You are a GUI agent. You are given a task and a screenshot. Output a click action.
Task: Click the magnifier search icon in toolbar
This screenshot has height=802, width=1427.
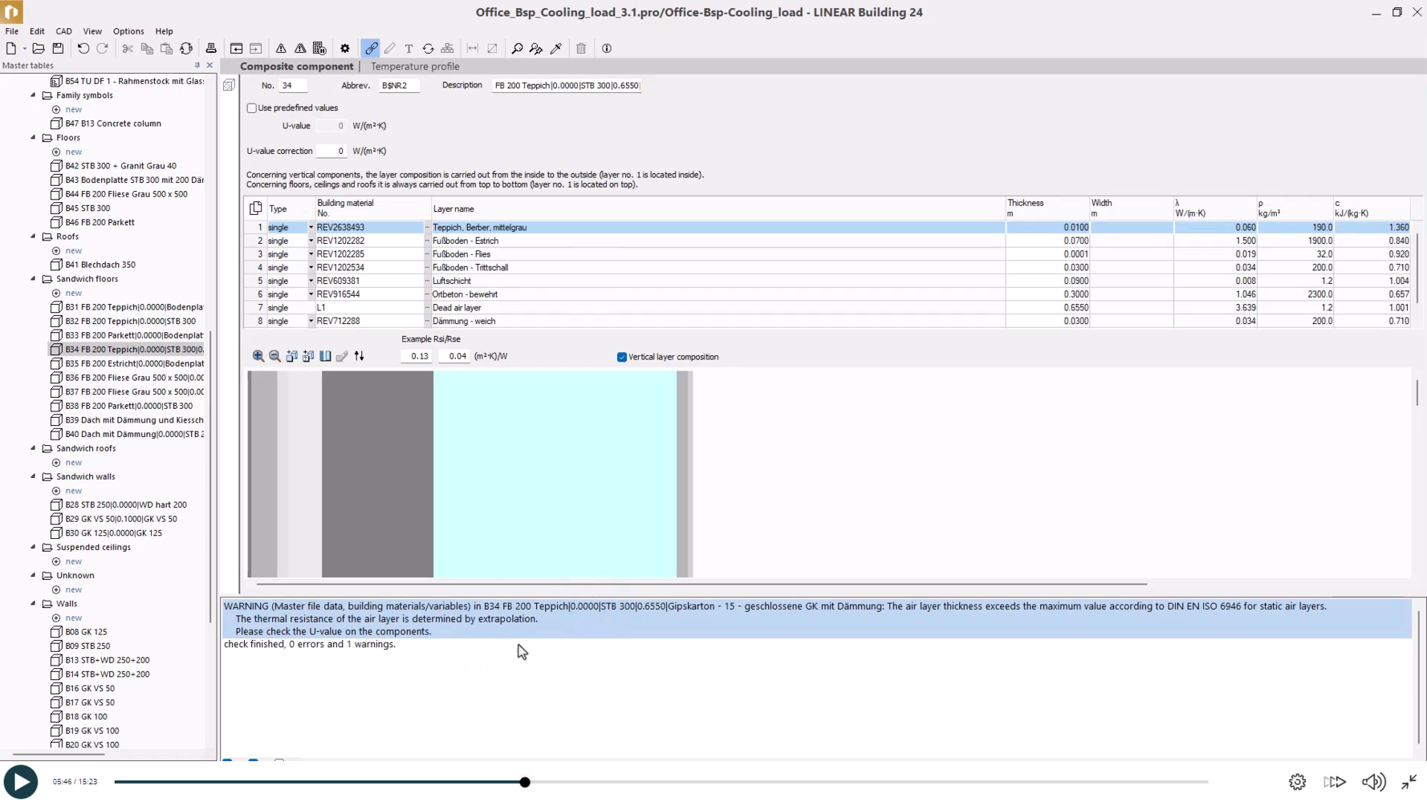(x=517, y=49)
